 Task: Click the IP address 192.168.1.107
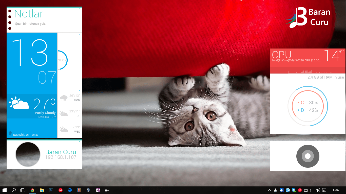coord(61,157)
